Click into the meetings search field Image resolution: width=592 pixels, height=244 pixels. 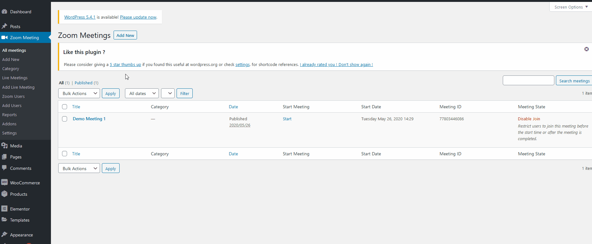tap(528, 80)
